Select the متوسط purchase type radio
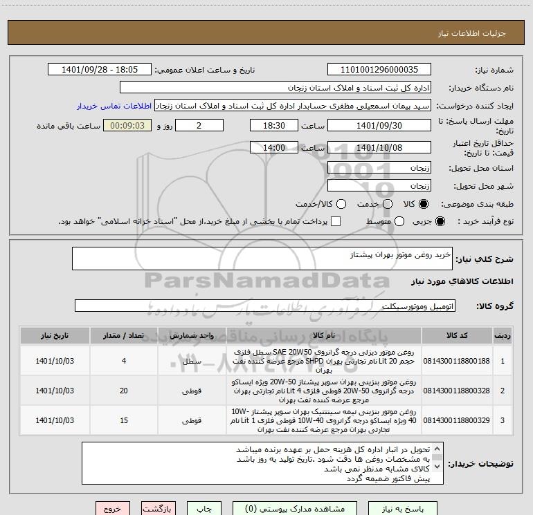Viewport: 533px width, 515px height. pyautogui.click(x=399, y=221)
